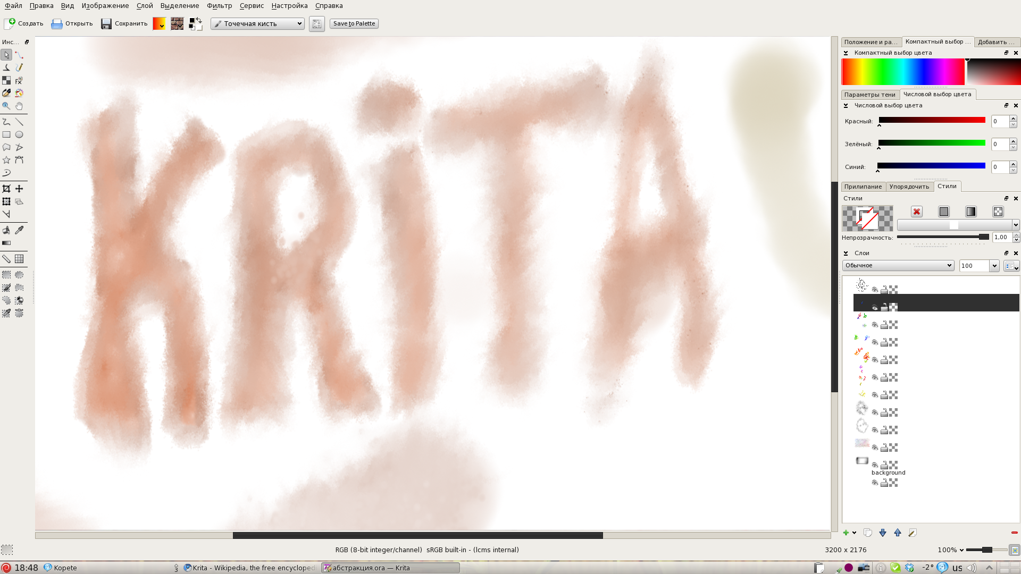1021x574 pixels.
Task: Duplicate the current layer
Action: [868, 533]
